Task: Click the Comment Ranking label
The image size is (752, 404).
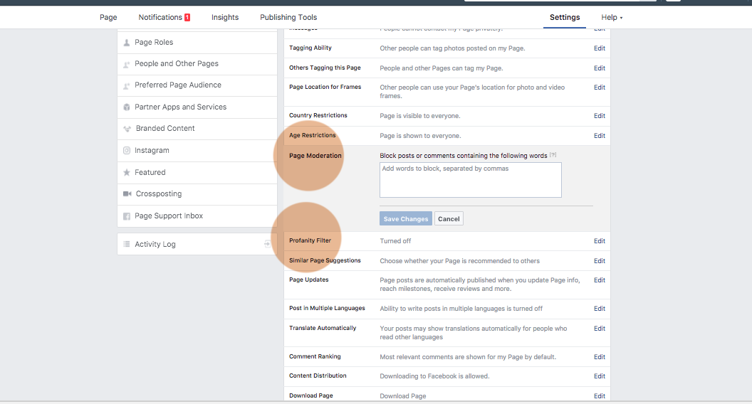Action: coord(315,356)
